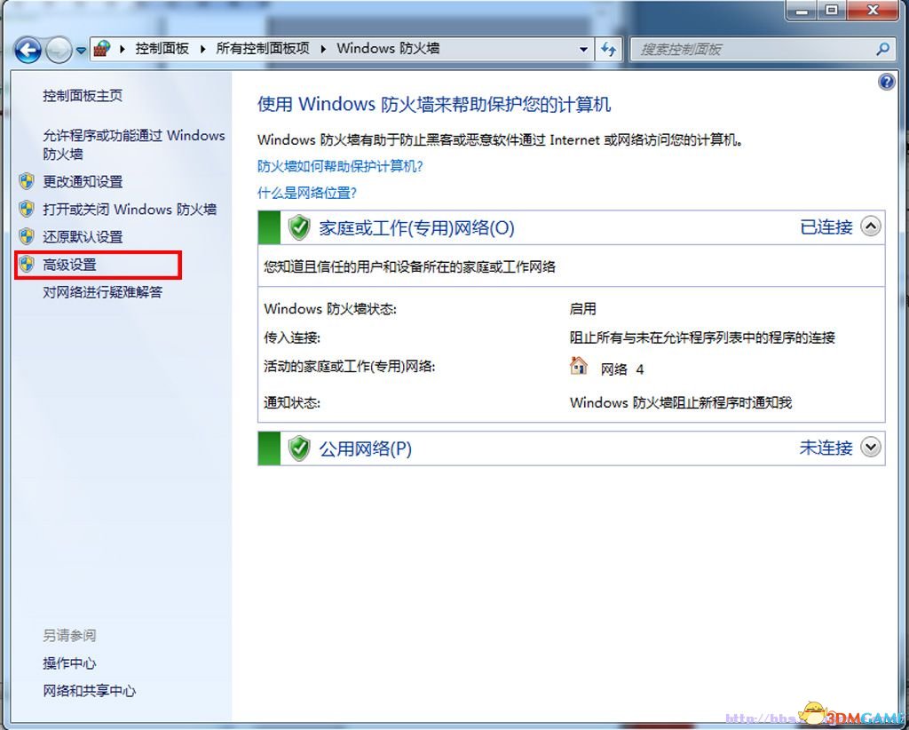The image size is (909, 730).
Task: Click 活动的家庭或工作(专用)网络: label
Action: pos(349,367)
